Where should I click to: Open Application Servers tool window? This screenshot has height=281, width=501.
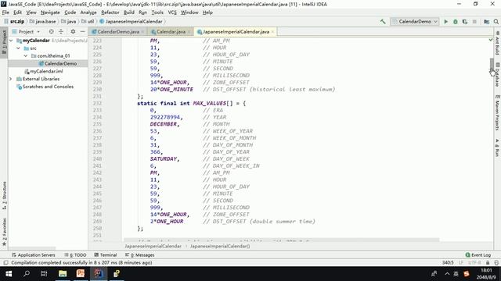[34, 255]
